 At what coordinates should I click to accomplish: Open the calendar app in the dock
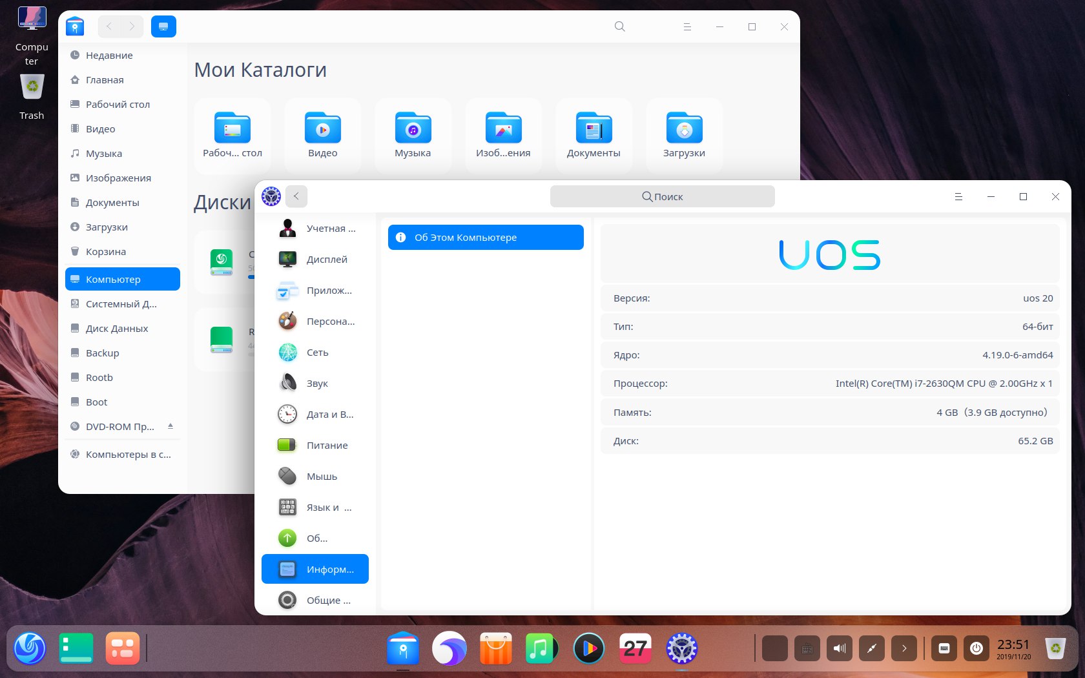[635, 648]
